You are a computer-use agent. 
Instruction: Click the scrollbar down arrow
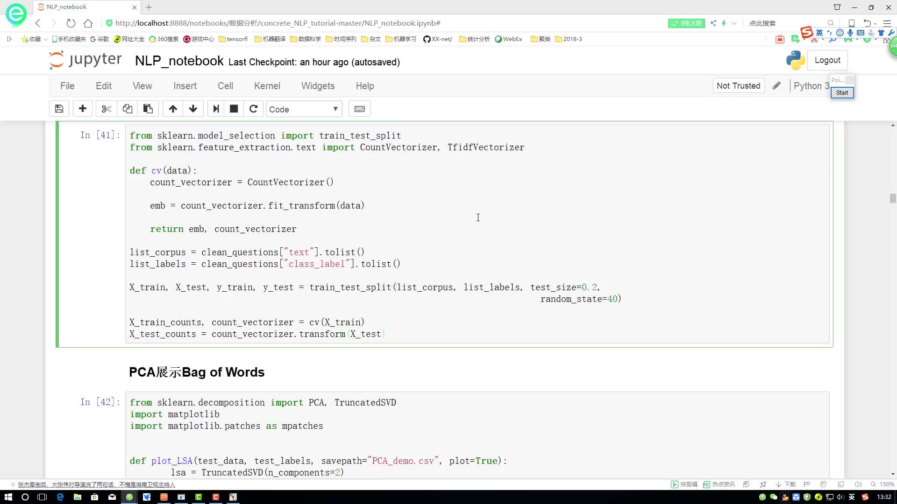(893, 474)
